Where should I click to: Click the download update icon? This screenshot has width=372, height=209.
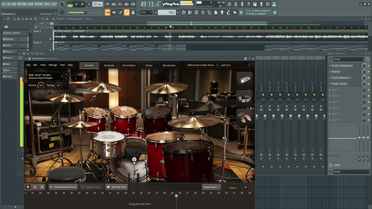274,4
